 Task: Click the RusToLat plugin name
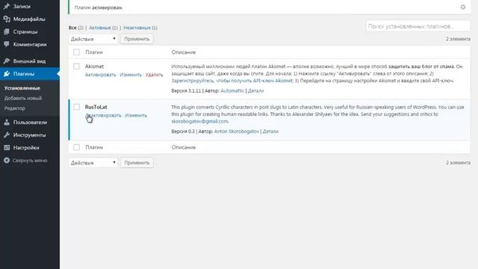96,107
